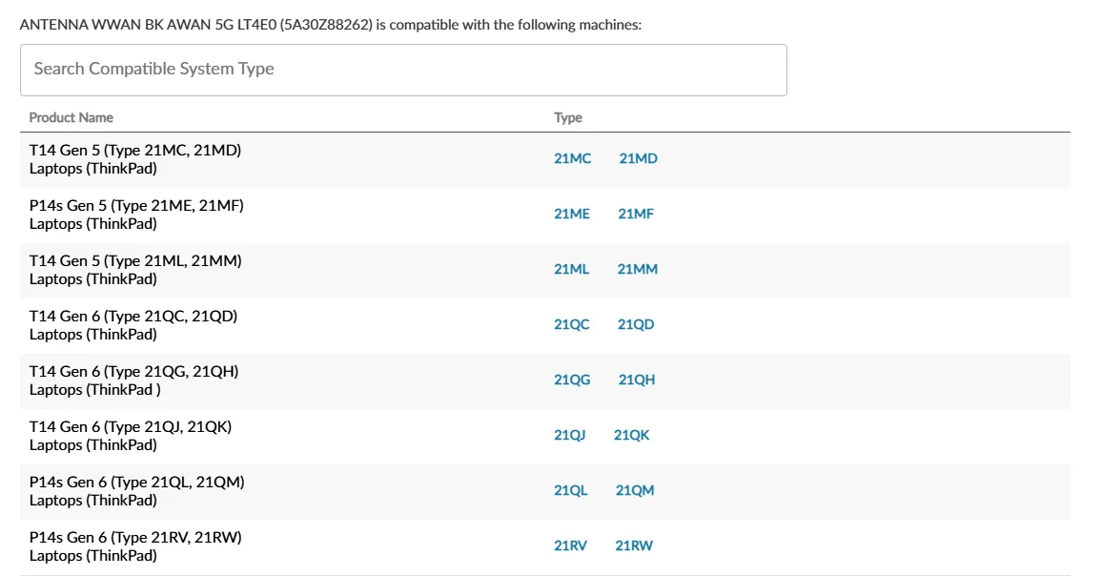The image size is (1101, 576).
Task: Click the 21RV type link
Action: click(x=570, y=545)
